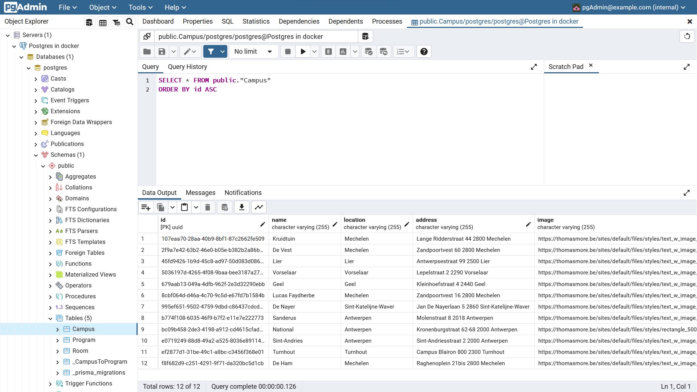
Task: Click the query tool help icon
Action: pyautogui.click(x=424, y=52)
